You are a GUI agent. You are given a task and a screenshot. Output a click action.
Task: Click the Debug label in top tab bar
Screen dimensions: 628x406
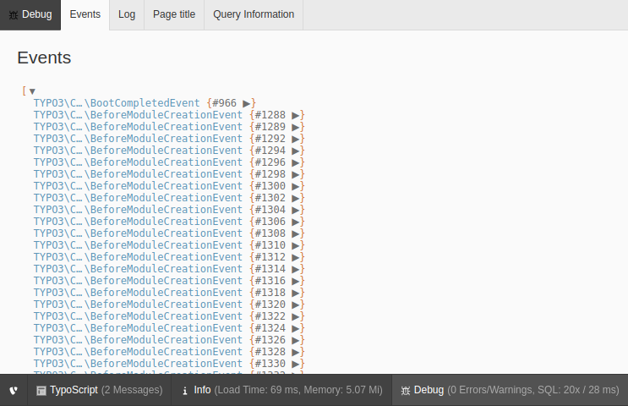pos(37,14)
